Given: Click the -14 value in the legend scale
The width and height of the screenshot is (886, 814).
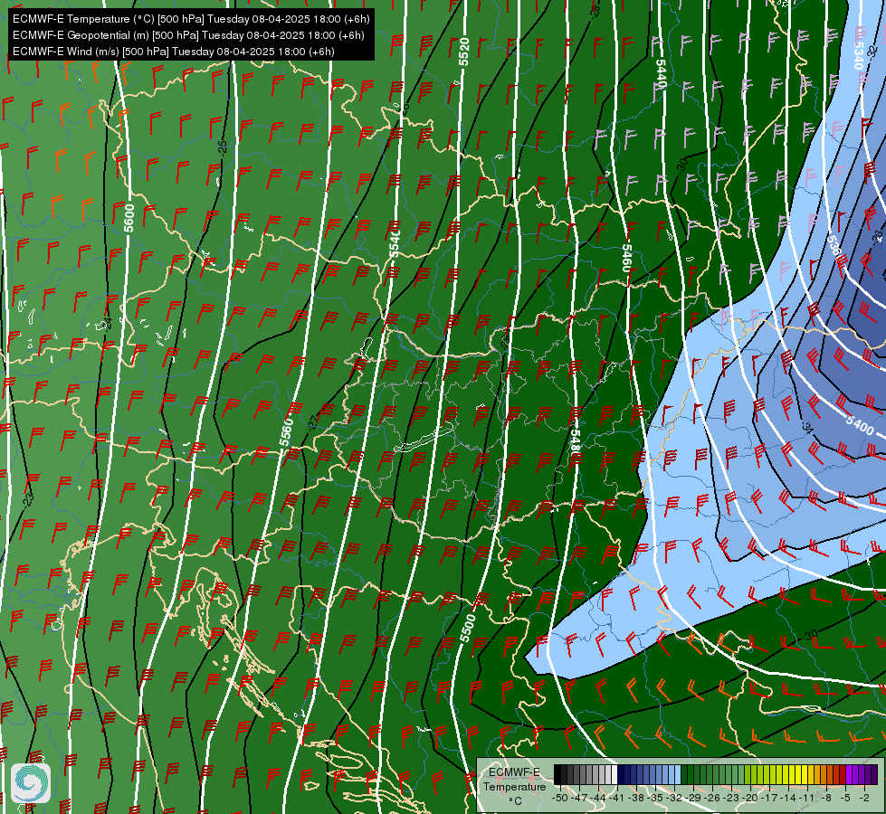Looking at the screenshot, I should pyautogui.click(x=788, y=798).
